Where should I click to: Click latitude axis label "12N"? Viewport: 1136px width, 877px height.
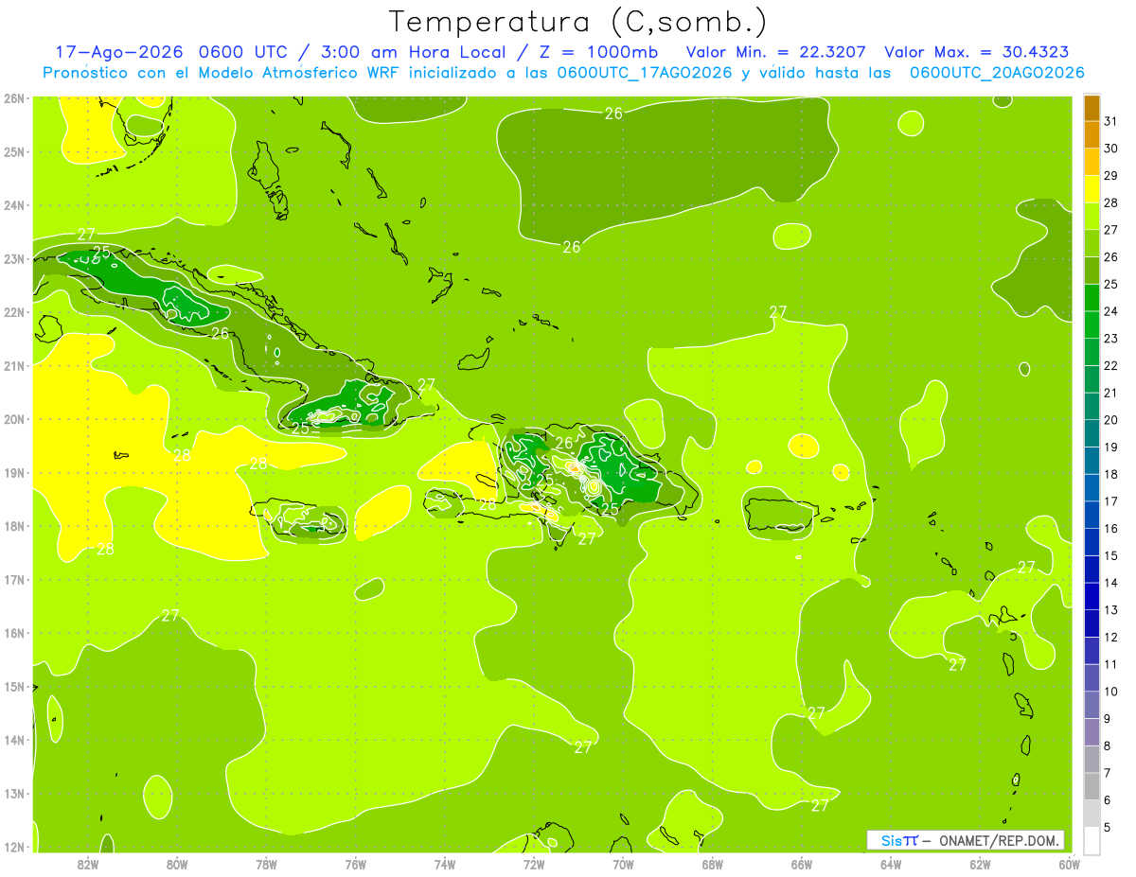(14, 847)
